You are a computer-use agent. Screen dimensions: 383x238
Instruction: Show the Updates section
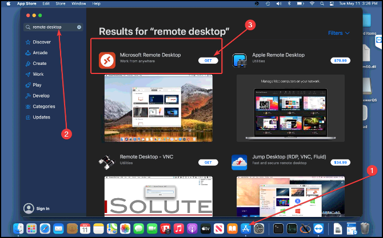click(41, 117)
